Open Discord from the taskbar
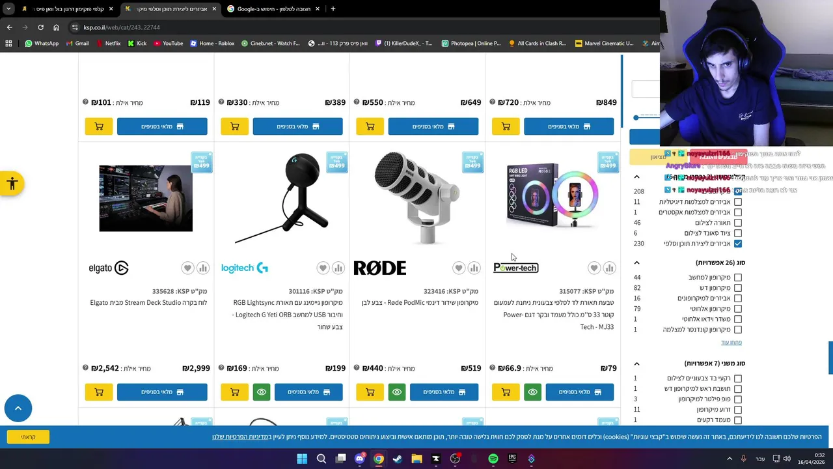This screenshot has width=833, height=469. tap(360, 459)
